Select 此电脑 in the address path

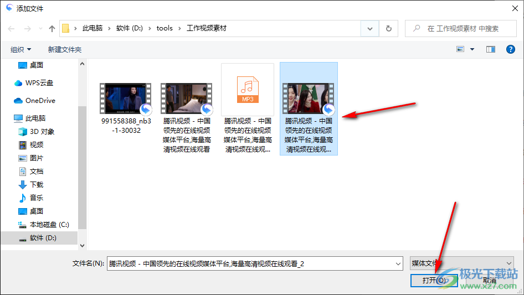[93, 28]
